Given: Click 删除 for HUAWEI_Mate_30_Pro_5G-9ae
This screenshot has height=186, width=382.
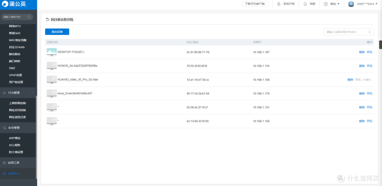Looking at the screenshot, I should tap(350, 80).
